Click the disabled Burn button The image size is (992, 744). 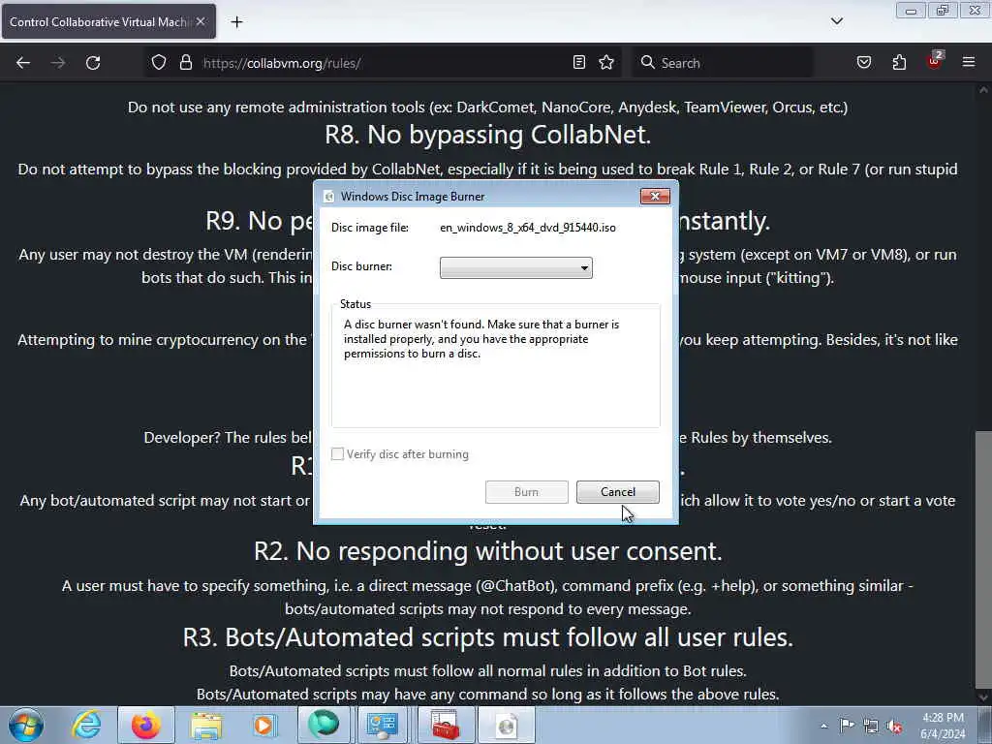(526, 491)
